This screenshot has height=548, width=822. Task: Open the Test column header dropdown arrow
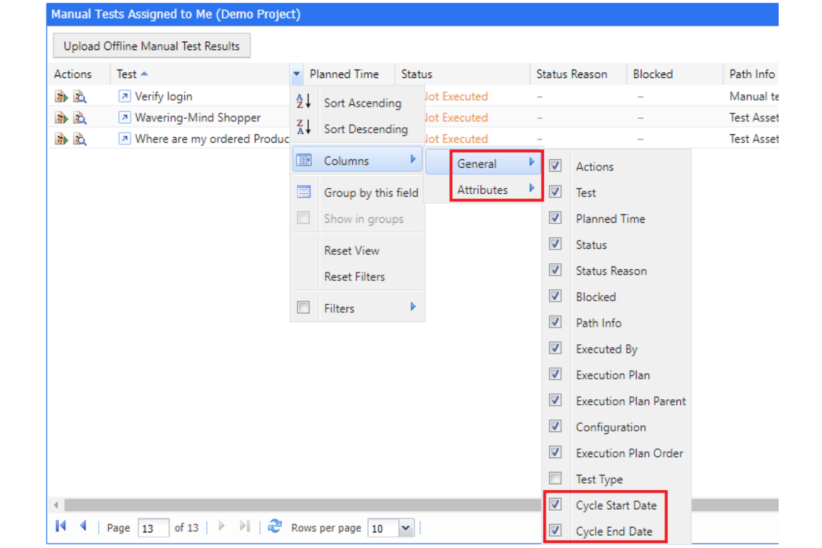pyautogui.click(x=297, y=74)
